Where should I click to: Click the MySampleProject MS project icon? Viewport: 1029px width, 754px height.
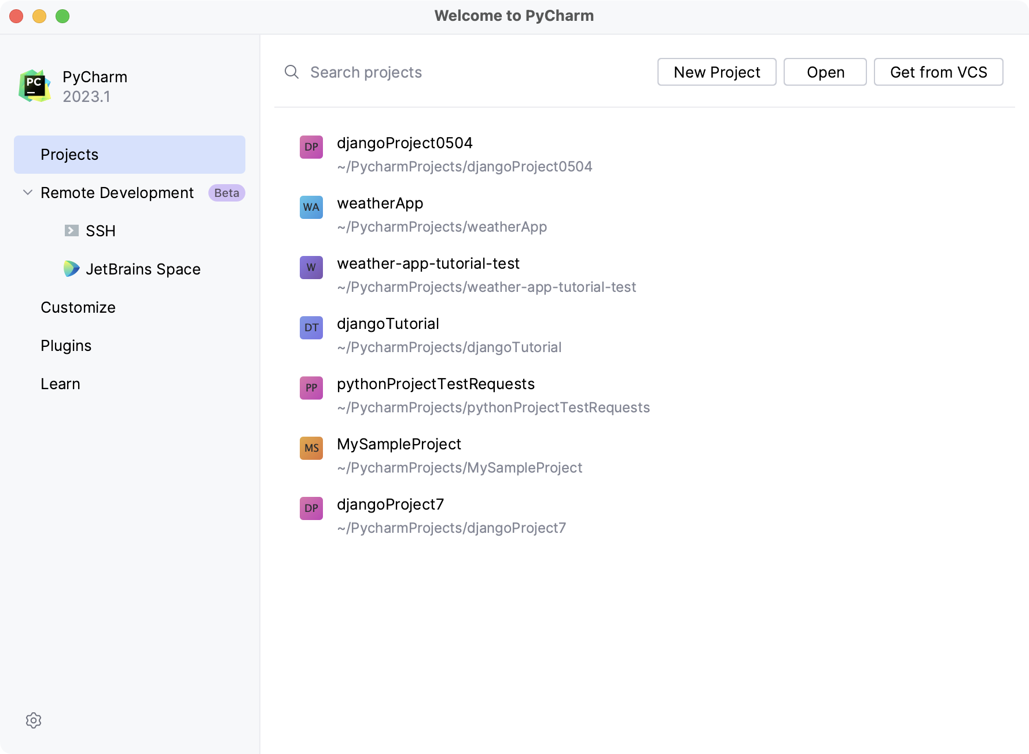(x=311, y=448)
